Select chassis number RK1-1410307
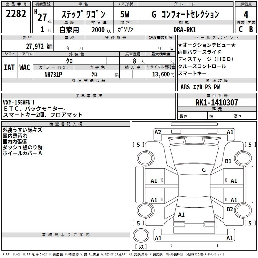 click(216, 103)
